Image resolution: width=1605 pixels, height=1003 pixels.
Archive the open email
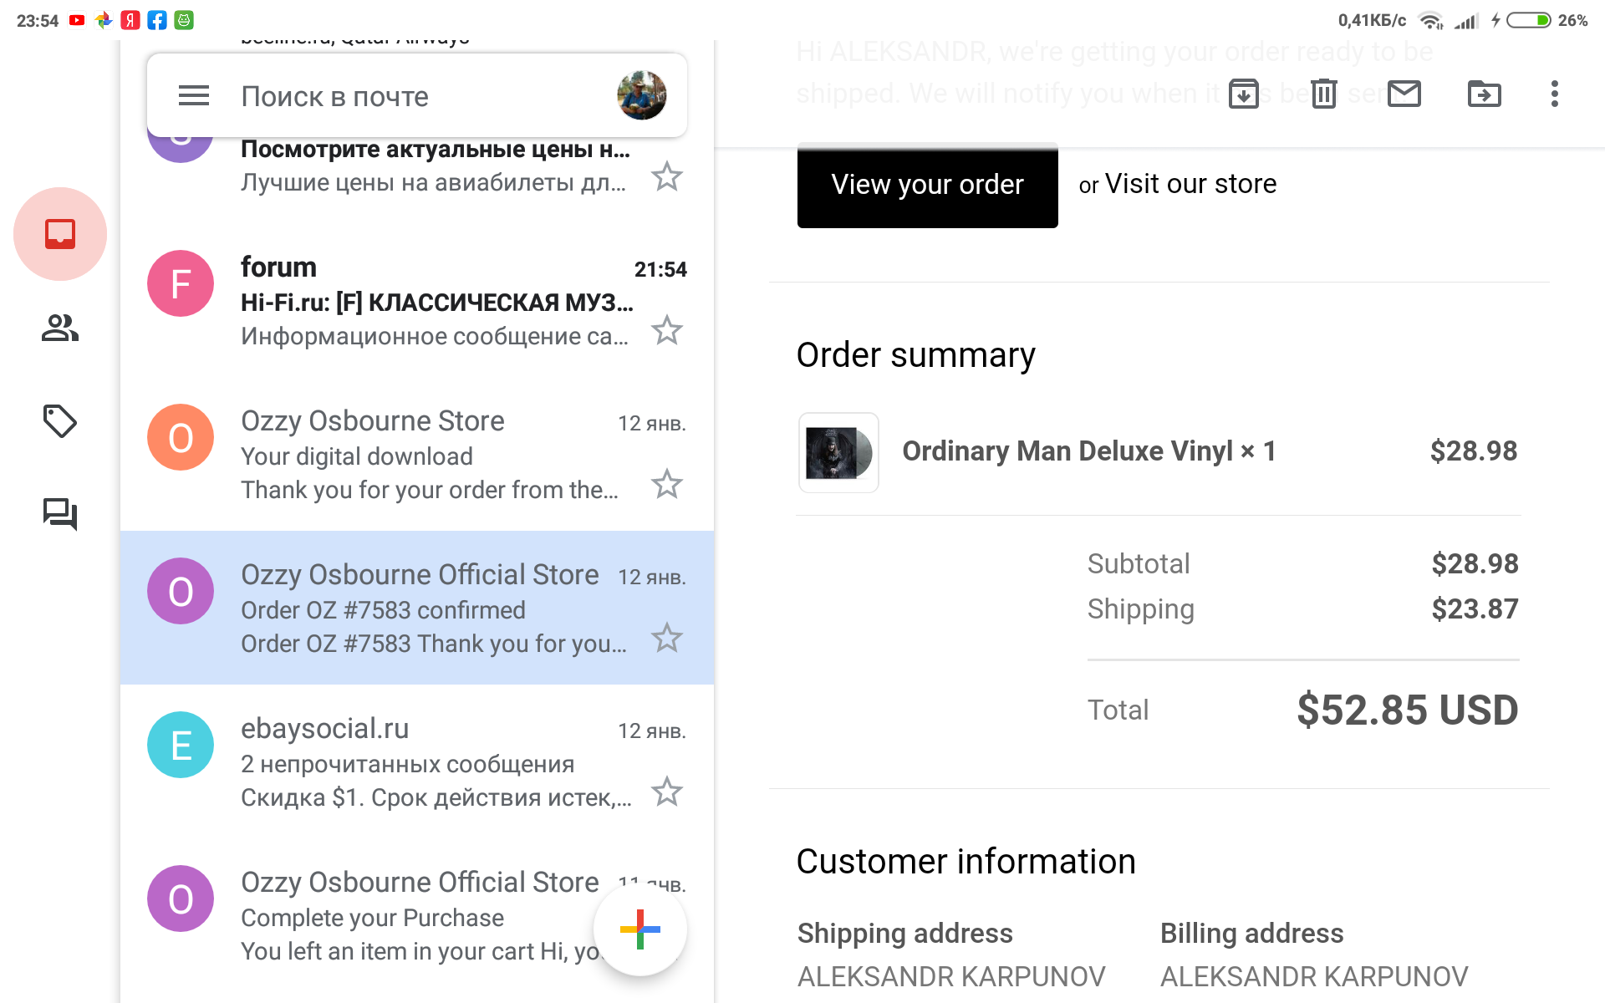pyautogui.click(x=1244, y=94)
